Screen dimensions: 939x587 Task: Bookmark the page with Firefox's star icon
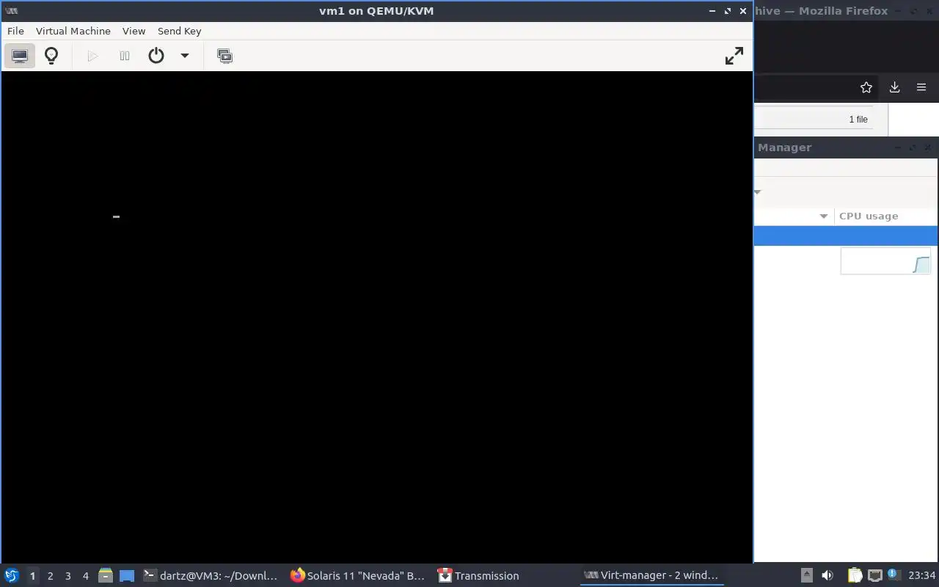(866, 87)
